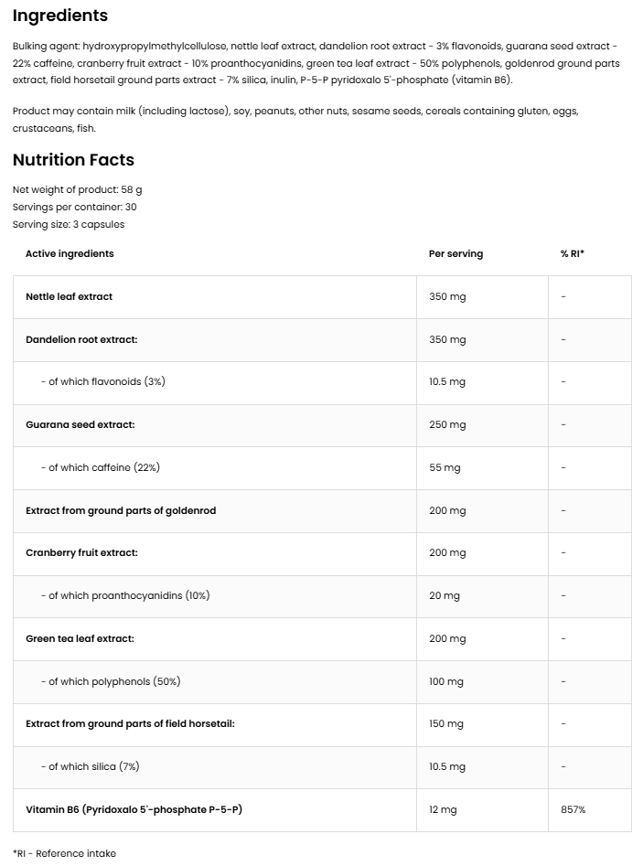Click the % RI* column header
Image resolution: width=643 pixels, height=866 pixels.
point(573,253)
